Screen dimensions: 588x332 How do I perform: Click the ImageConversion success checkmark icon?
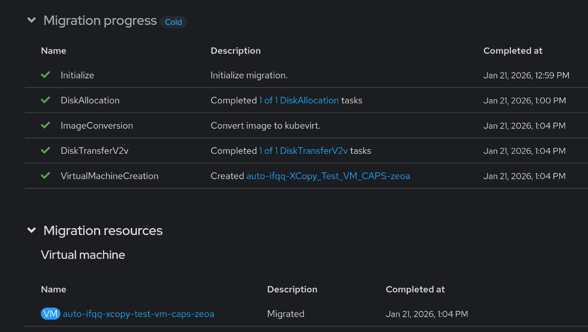pos(46,126)
